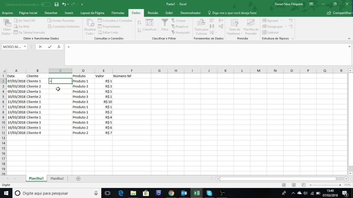
Task: Confirm formula entry with check mark
Action: pos(50,47)
